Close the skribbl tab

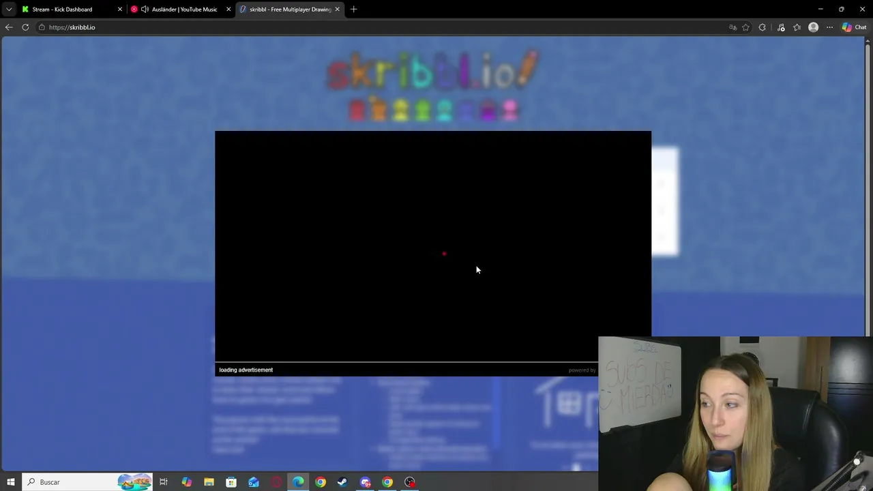(337, 10)
